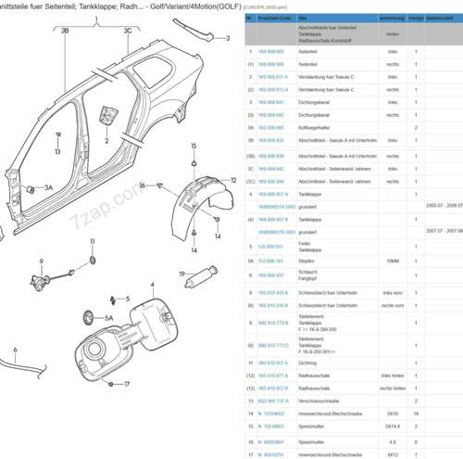Open part number link for row (1) Seitenteil rechts
This screenshot has height=459, width=463.
pyautogui.click(x=271, y=64)
